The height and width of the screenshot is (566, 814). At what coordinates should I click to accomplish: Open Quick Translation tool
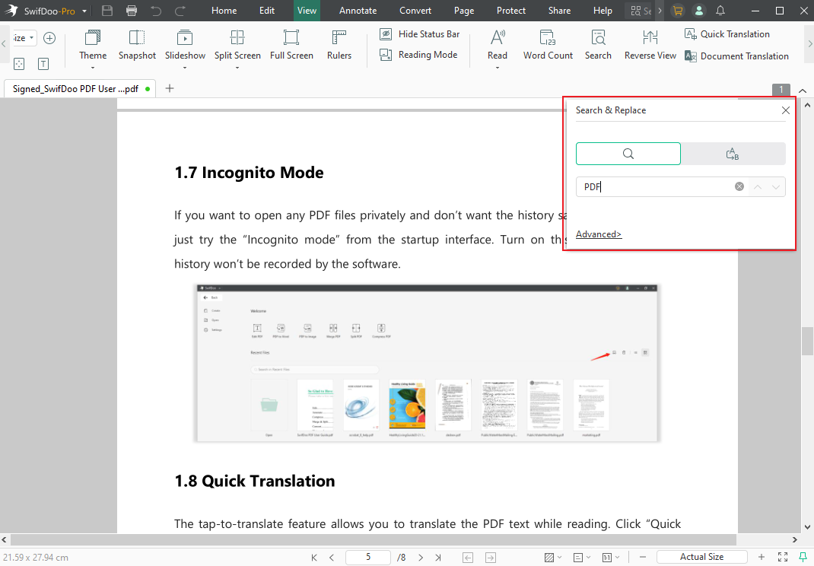pos(727,34)
